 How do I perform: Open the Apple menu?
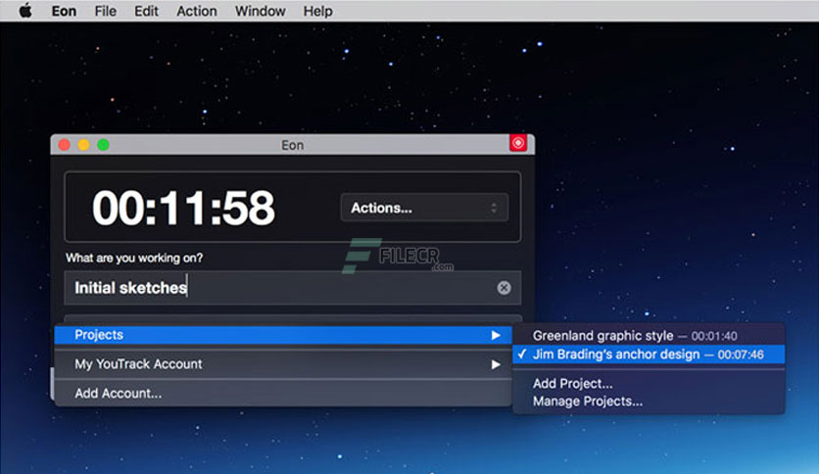click(25, 11)
